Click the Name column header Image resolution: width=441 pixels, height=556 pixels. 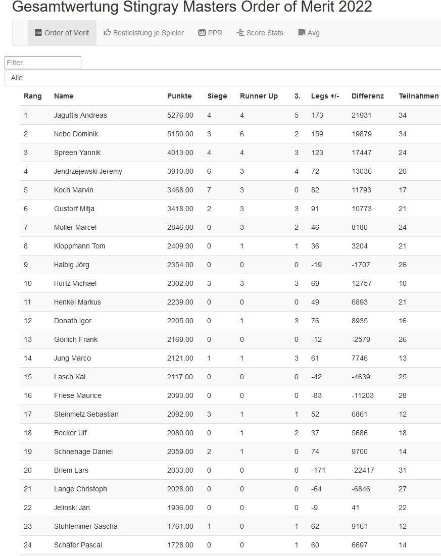64,96
